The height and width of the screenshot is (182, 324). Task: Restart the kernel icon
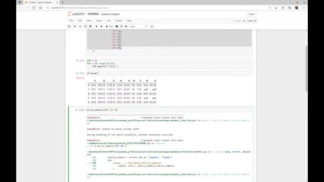[x=121, y=26]
